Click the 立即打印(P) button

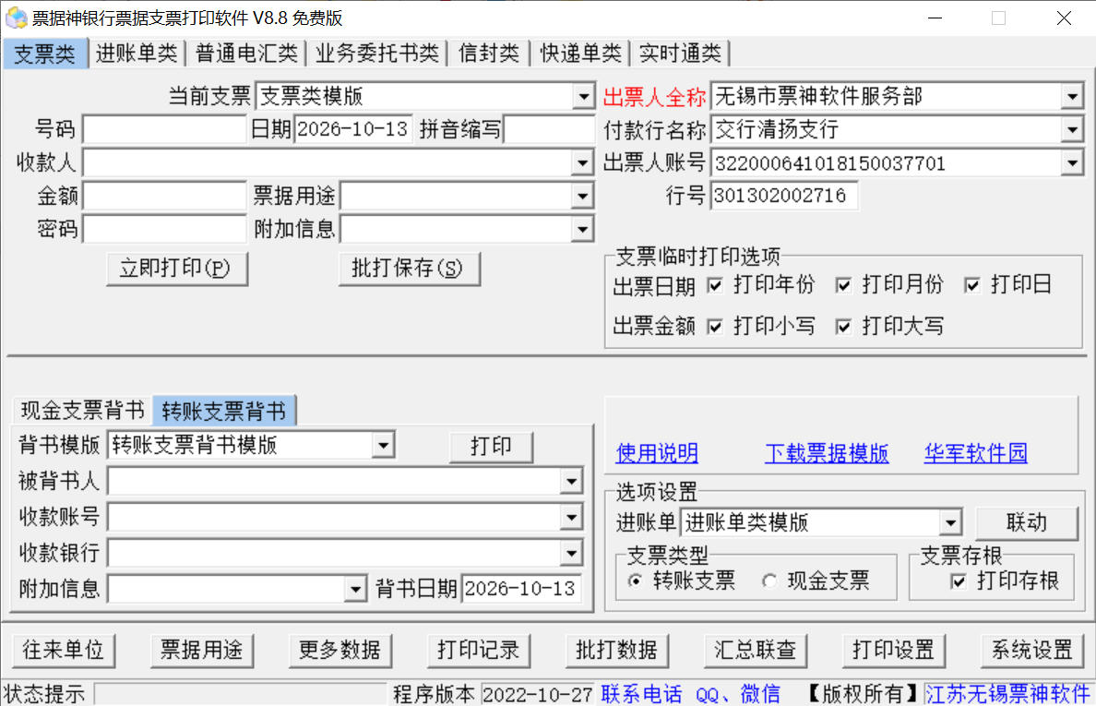(177, 269)
